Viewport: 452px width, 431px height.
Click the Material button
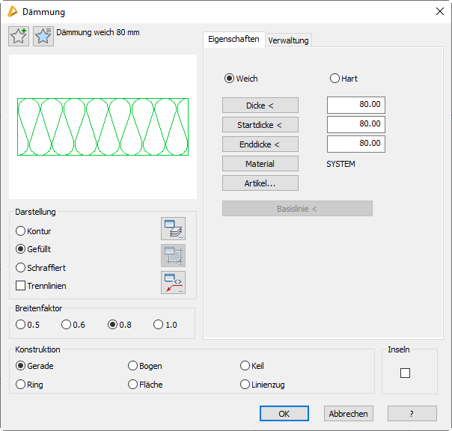pyautogui.click(x=260, y=164)
